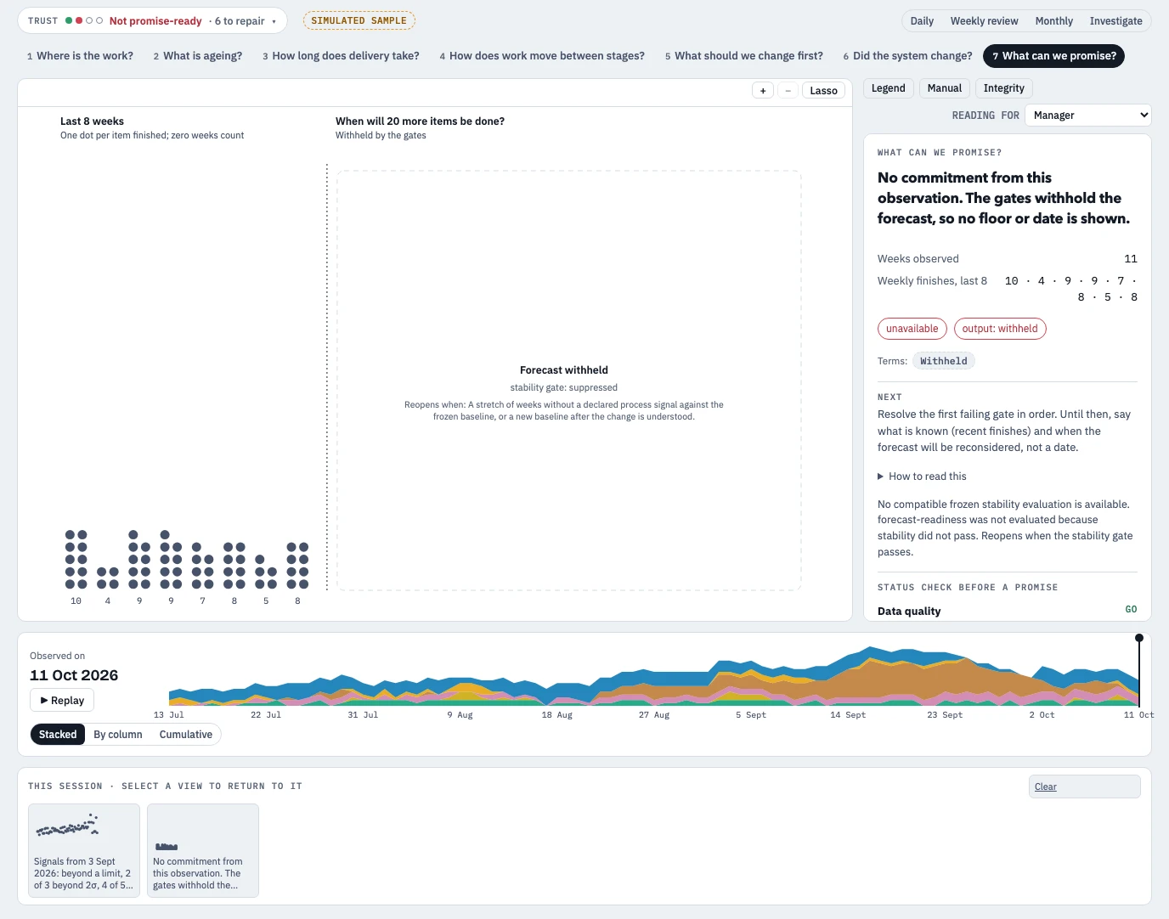Screen dimensions: 1169x919
Task: Click the Data quality 'GO' status
Action: (x=1132, y=610)
